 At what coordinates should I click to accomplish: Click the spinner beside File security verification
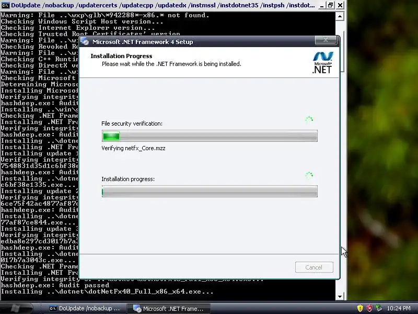[309, 119]
